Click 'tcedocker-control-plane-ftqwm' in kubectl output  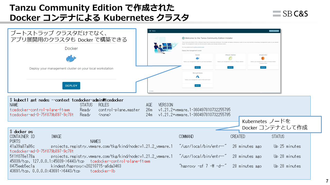(x=40, y=110)
